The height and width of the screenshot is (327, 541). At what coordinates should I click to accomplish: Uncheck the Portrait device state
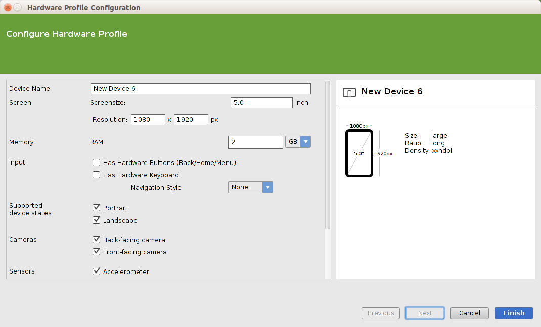point(96,208)
